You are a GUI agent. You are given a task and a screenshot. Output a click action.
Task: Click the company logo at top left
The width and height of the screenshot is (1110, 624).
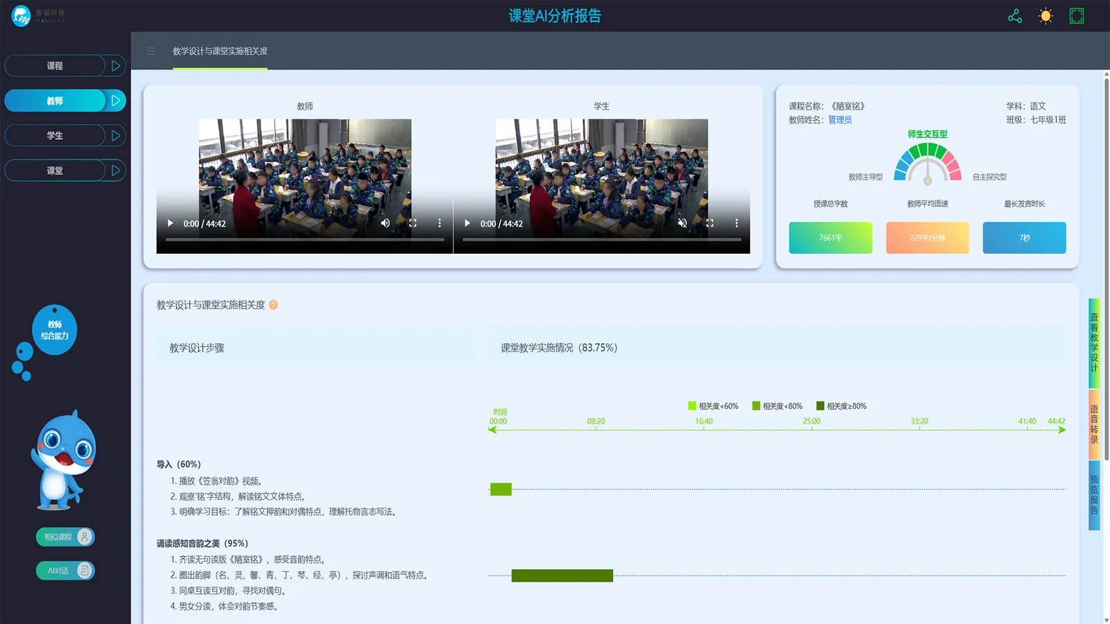pos(38,15)
